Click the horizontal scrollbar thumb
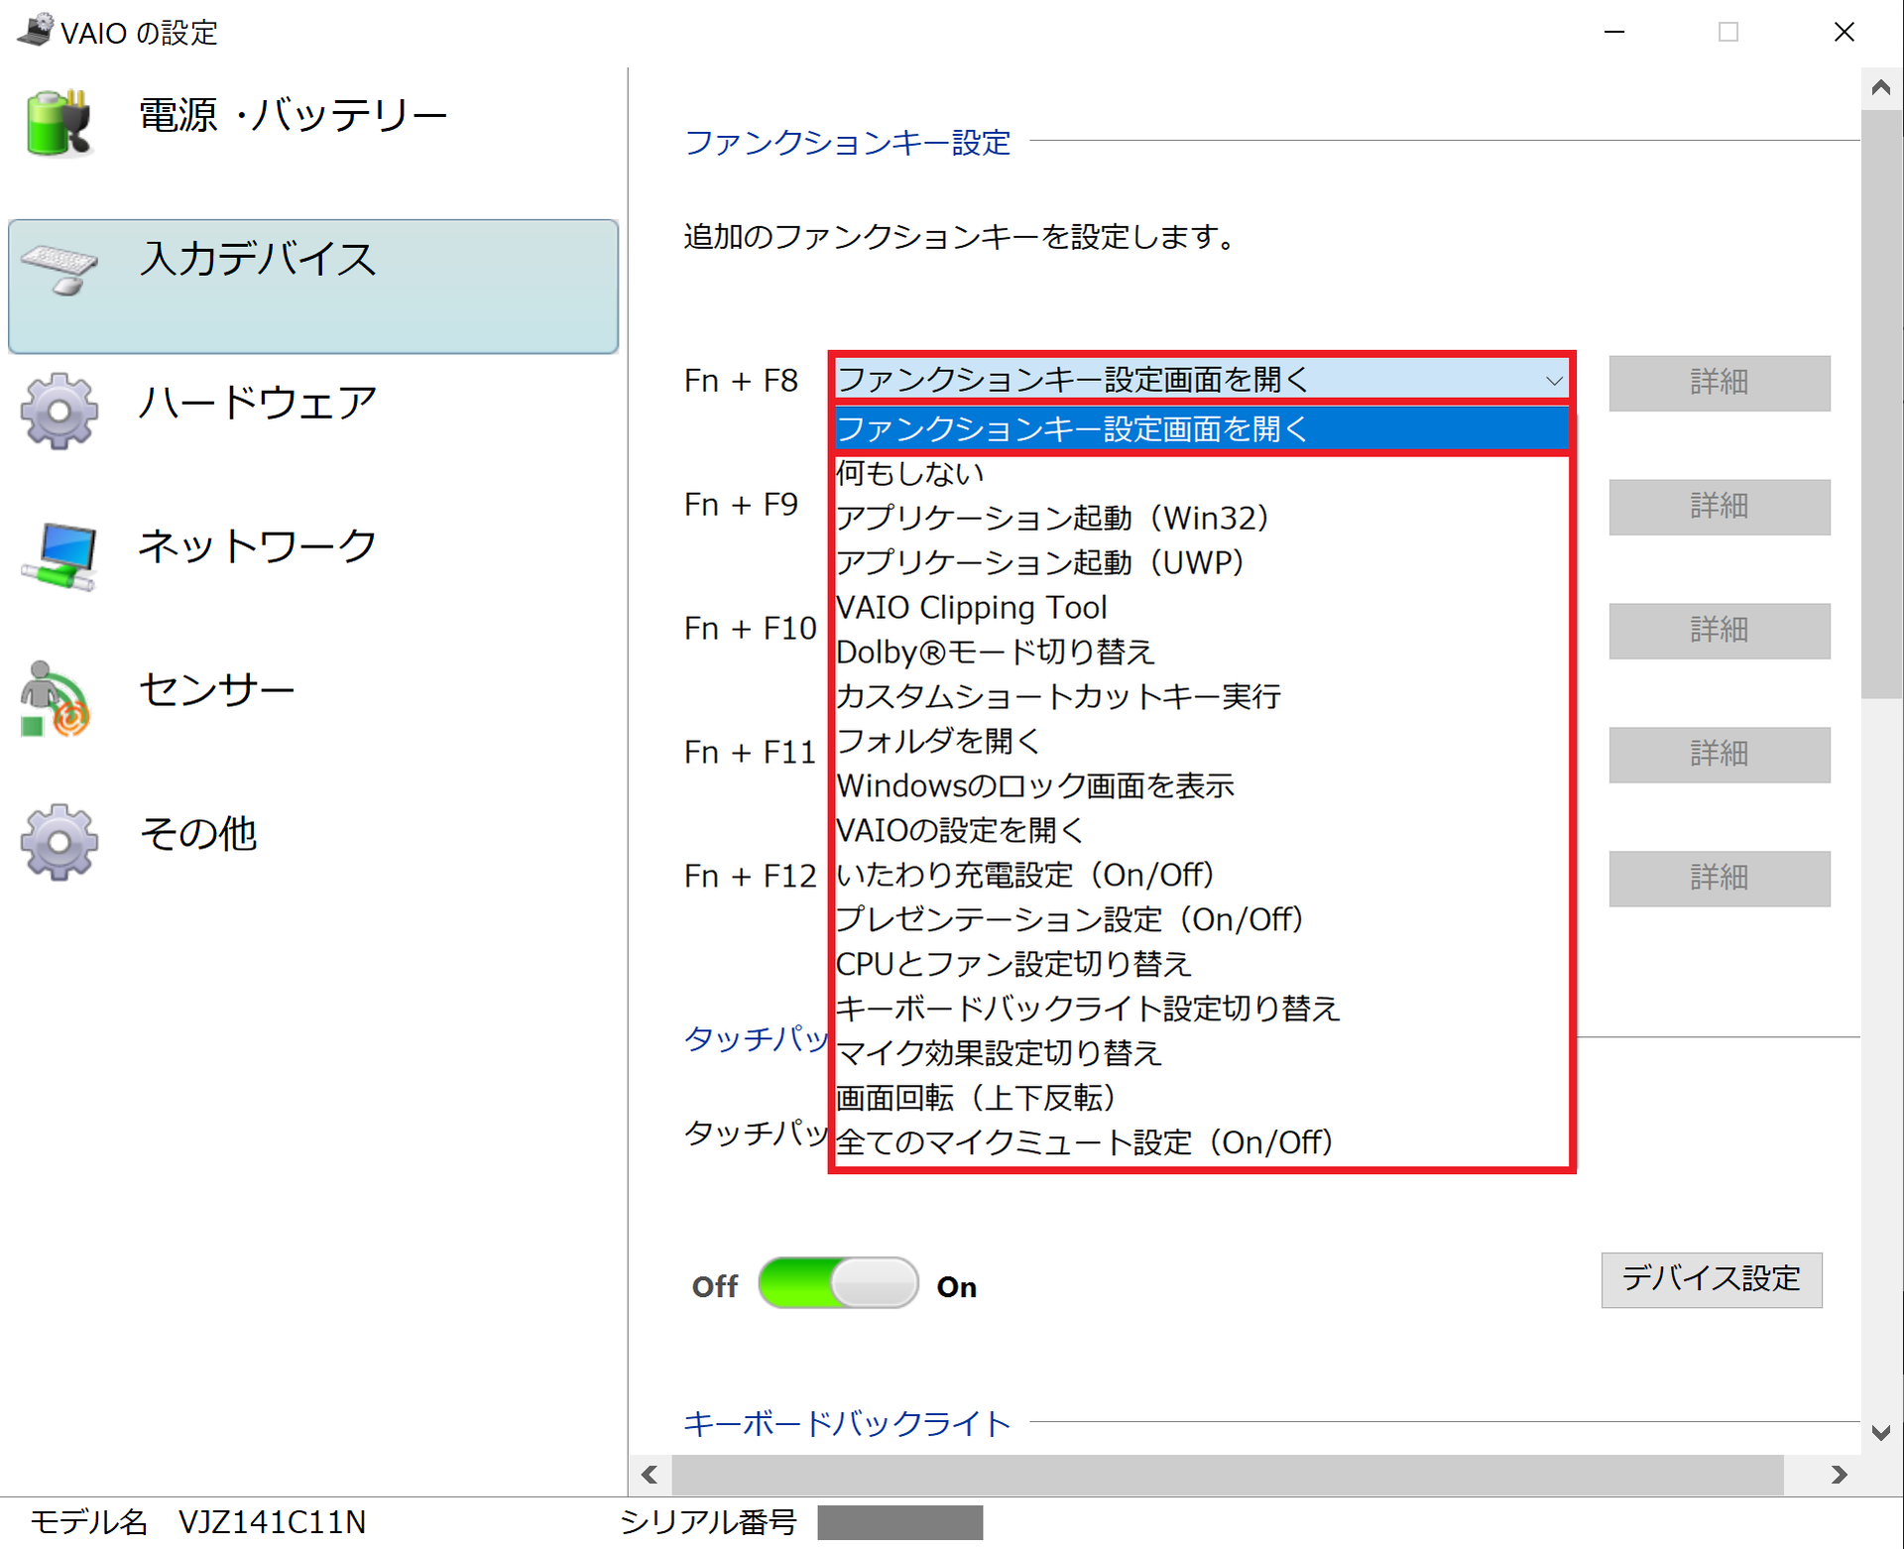Image resolution: width=1904 pixels, height=1549 pixels. (1228, 1475)
